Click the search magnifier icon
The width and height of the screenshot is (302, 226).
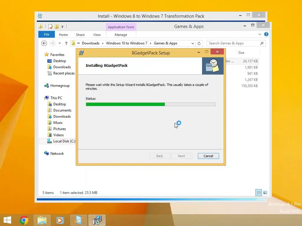(x=262, y=43)
